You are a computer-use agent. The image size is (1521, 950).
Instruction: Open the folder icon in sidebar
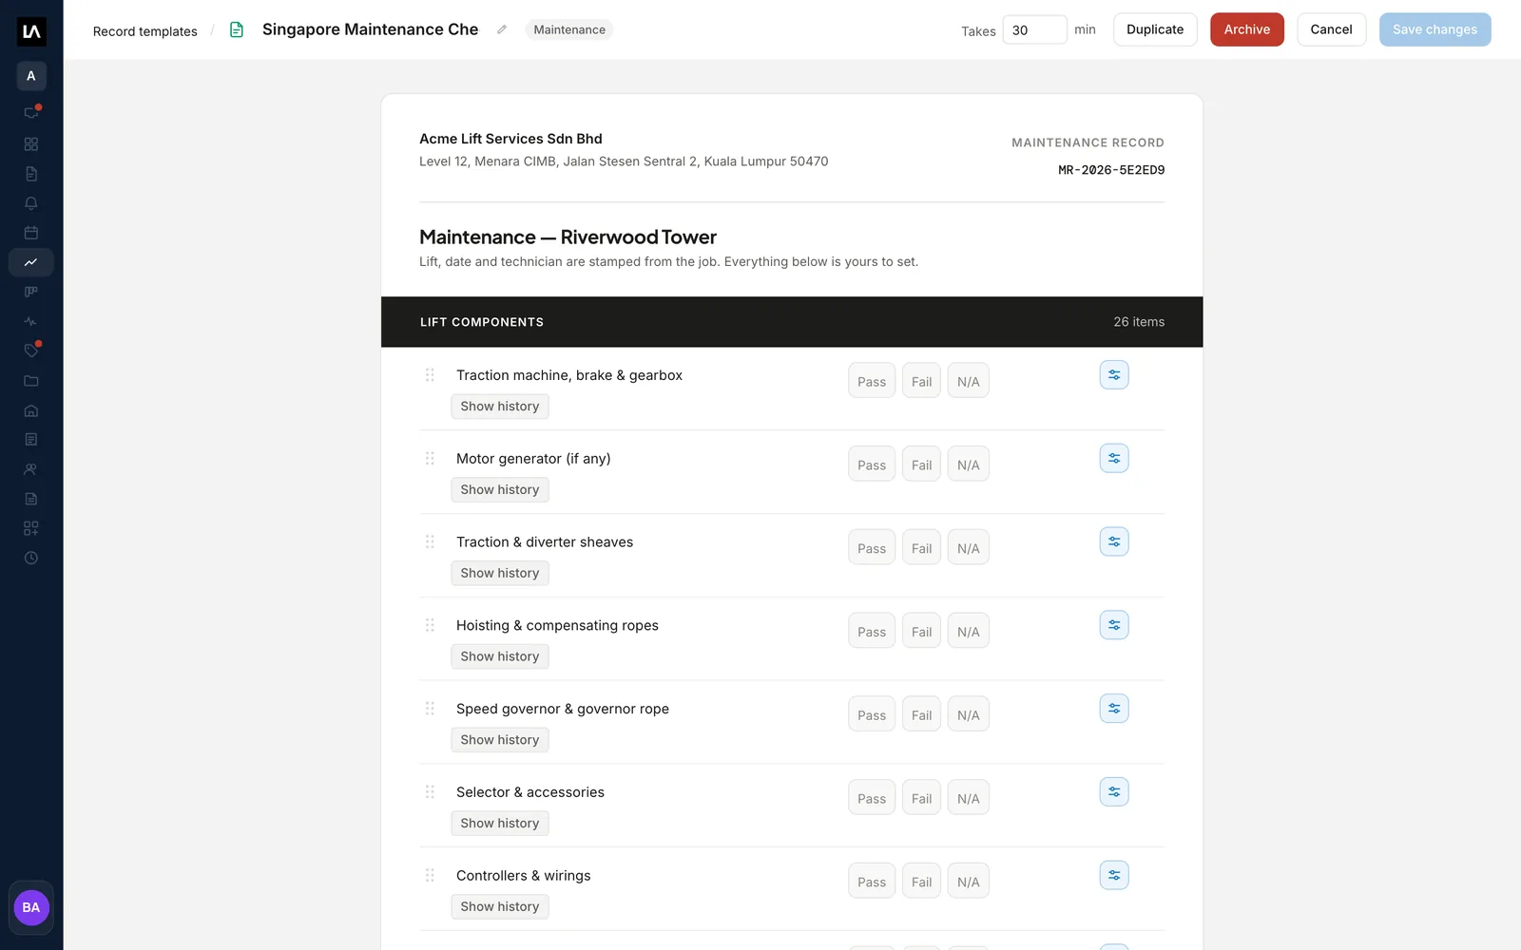(x=31, y=381)
